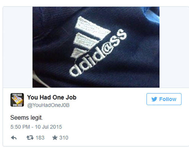Click the favorite star icon
This screenshot has width=189, height=150.
click(55, 138)
